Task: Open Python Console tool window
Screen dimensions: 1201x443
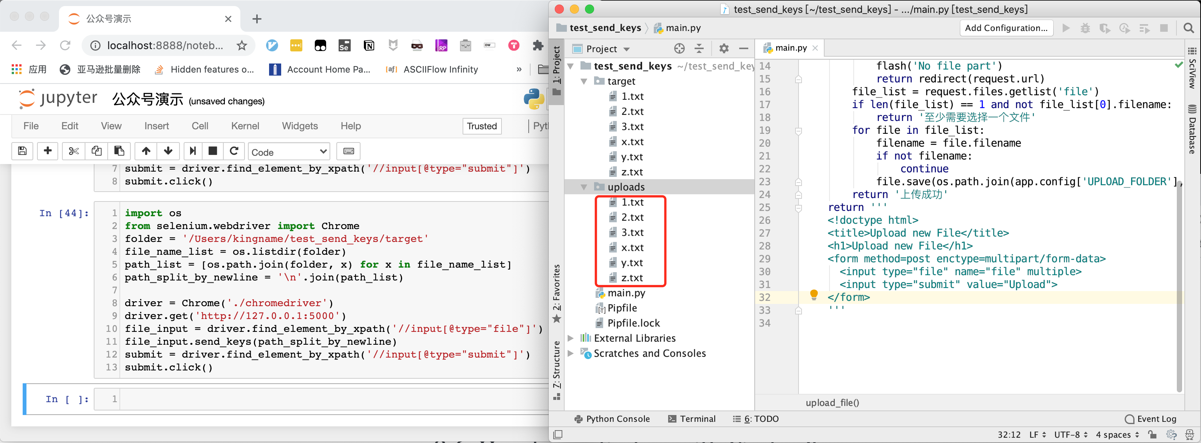Action: coord(612,419)
